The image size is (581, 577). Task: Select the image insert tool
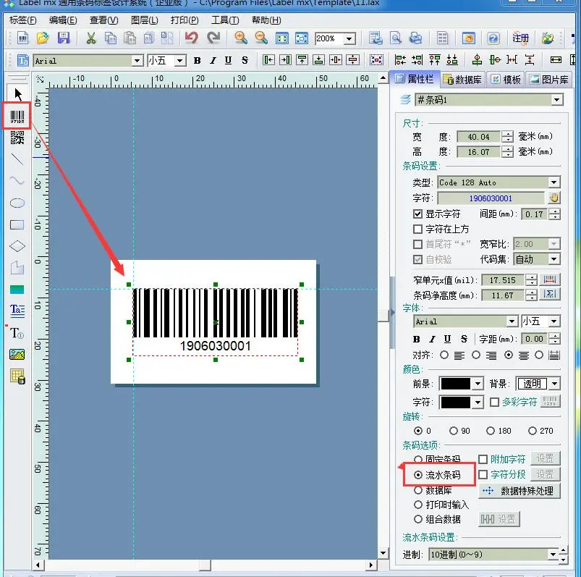[17, 354]
